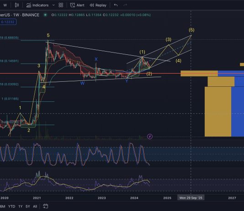The image size is (244, 211).
Task: Select the (1) wave label
Action: click(142, 52)
